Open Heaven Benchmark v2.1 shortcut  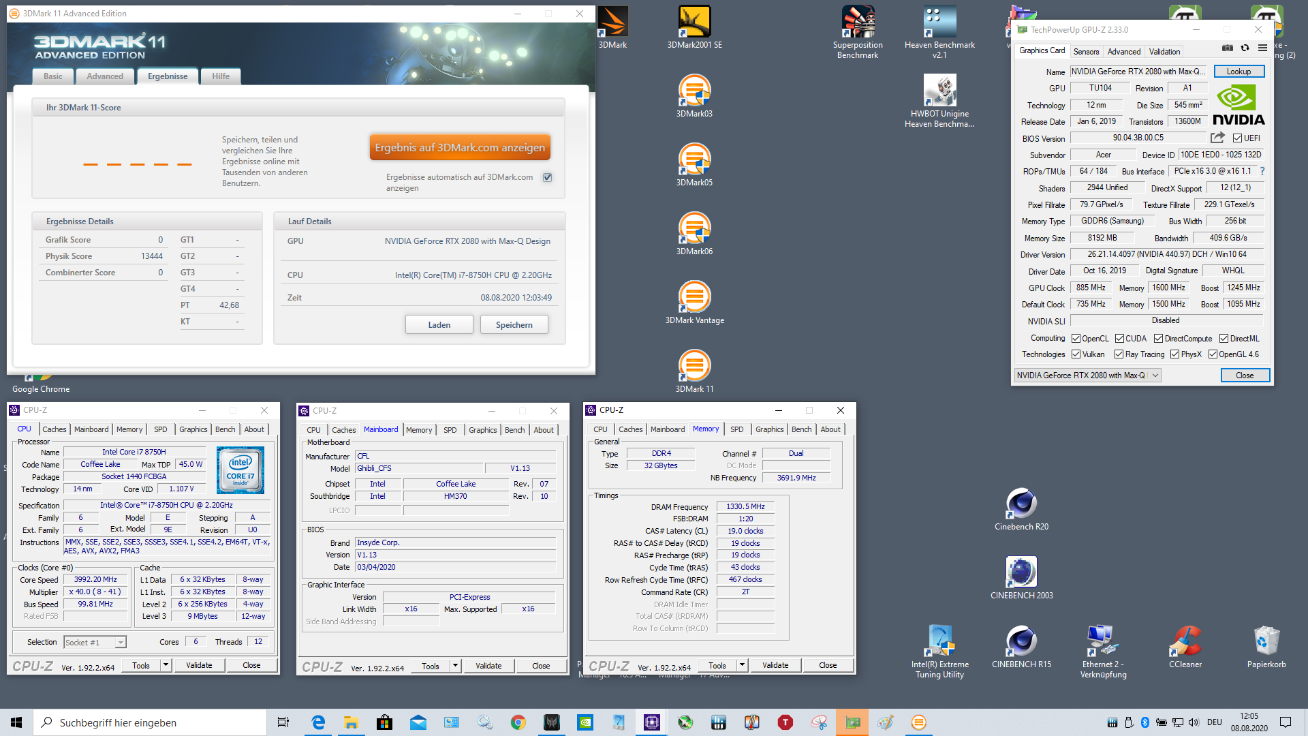point(939,32)
